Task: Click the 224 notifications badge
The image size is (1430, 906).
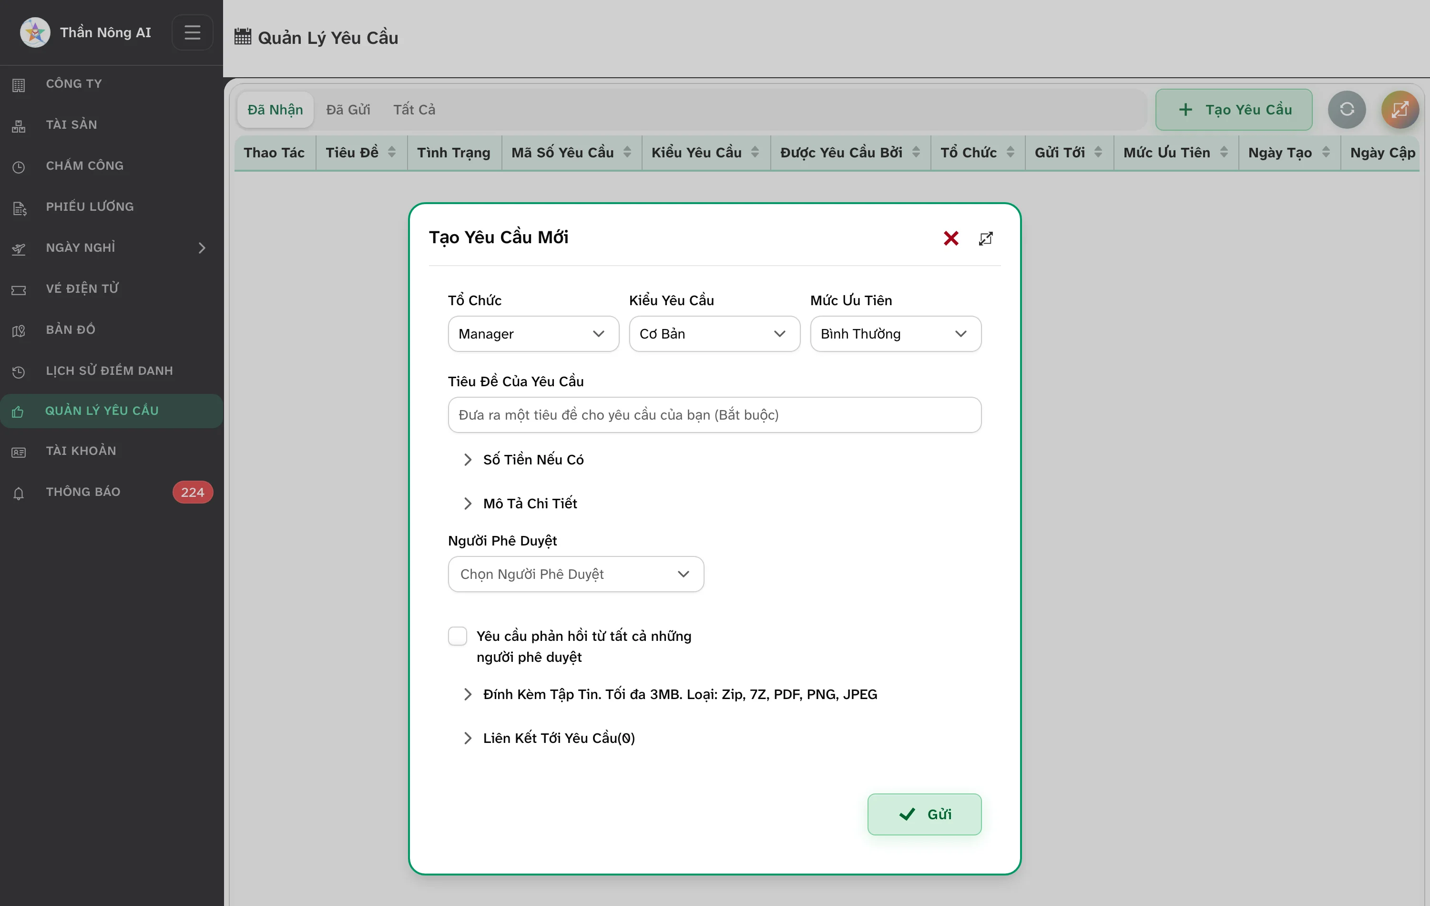Action: click(x=193, y=492)
